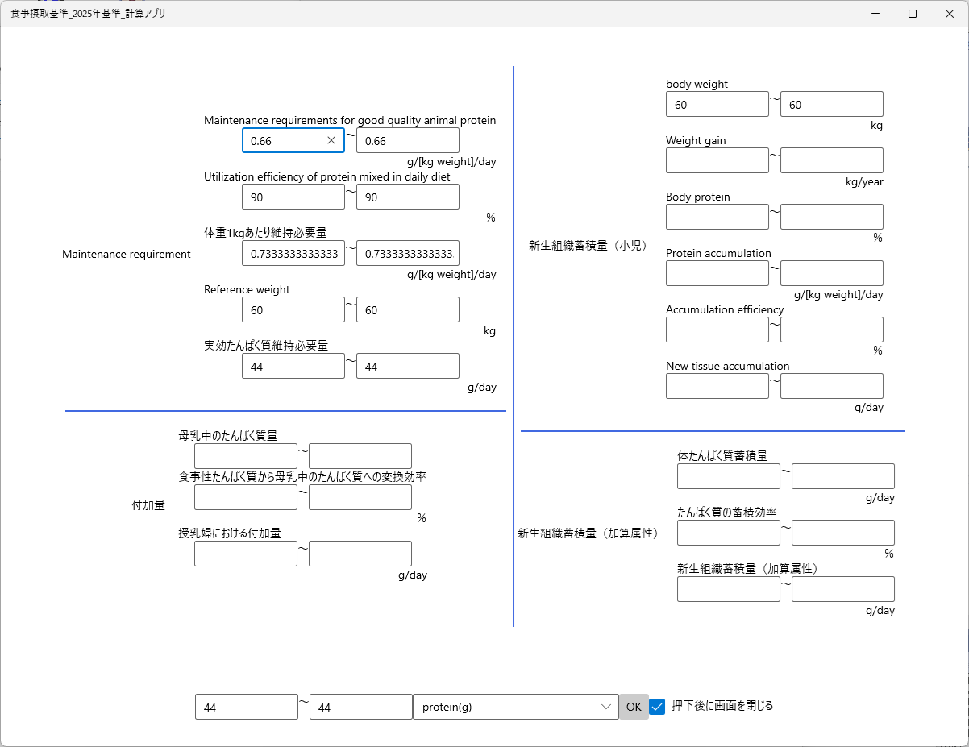The height and width of the screenshot is (747, 969).
Task: Focus upper-bound 母乳への変換効率 field
Action: pos(360,497)
